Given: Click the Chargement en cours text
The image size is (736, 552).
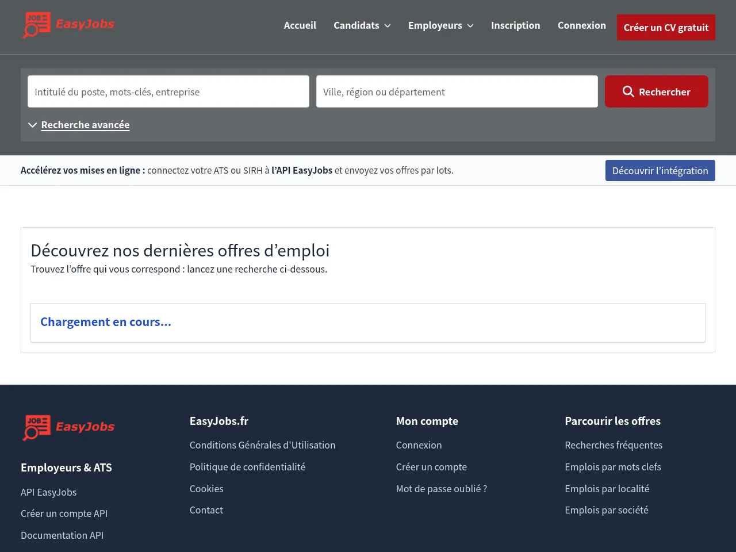Looking at the screenshot, I should pos(106,322).
